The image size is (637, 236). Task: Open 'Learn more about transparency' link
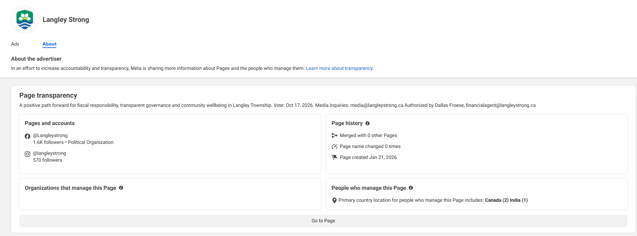pyautogui.click(x=340, y=68)
